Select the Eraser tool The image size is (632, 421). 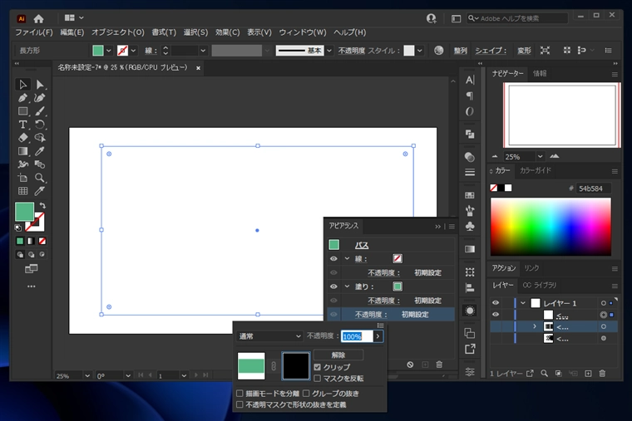(22, 138)
